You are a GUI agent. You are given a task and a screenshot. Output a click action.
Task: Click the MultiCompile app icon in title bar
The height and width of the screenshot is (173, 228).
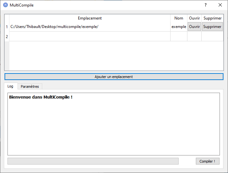(x=5, y=5)
